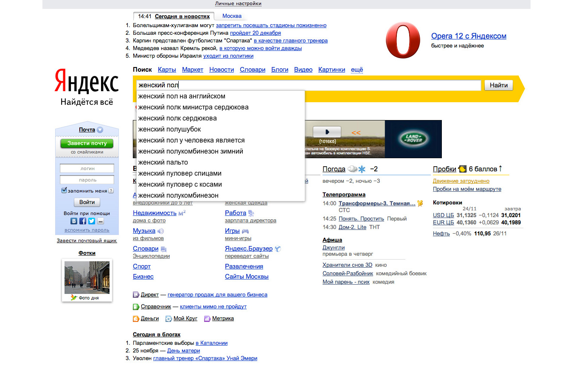Switch to the Картинки search tab
573x369 pixels.
[x=331, y=70]
